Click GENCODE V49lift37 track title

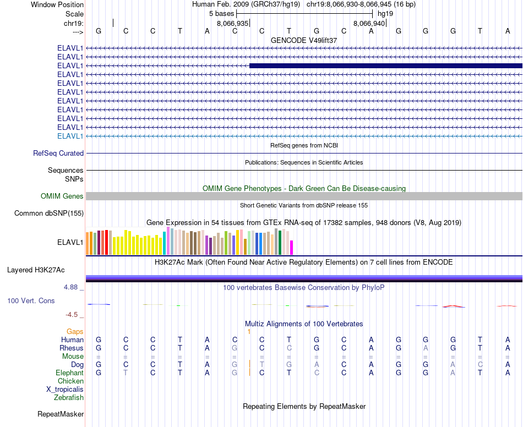pyautogui.click(x=304, y=40)
